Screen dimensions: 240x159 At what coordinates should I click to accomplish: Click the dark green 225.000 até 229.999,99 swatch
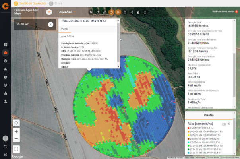pyautogui.click(x=188, y=149)
